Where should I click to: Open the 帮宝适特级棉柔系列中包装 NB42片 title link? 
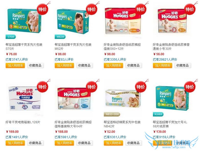coord(122,124)
